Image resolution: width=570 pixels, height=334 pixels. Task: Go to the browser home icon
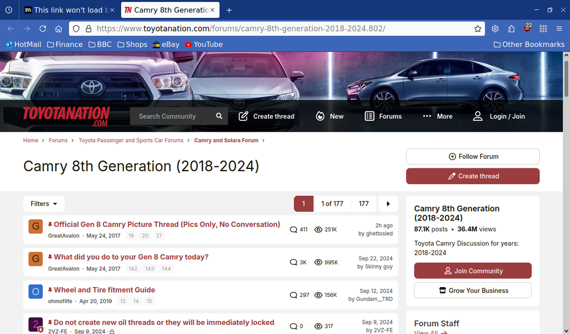[x=58, y=29]
